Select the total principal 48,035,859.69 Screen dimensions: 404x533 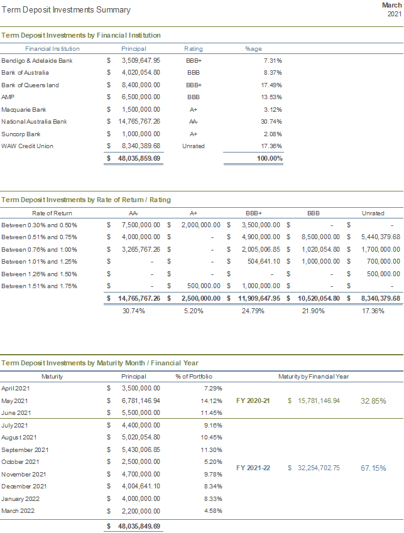[x=139, y=158]
